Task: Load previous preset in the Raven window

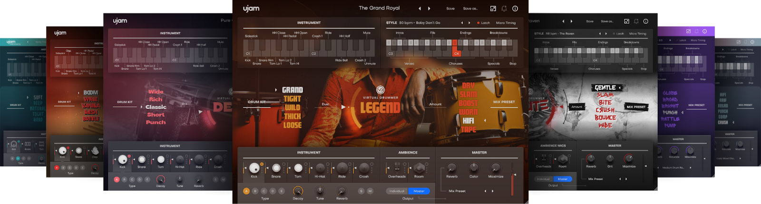Action: point(563,21)
